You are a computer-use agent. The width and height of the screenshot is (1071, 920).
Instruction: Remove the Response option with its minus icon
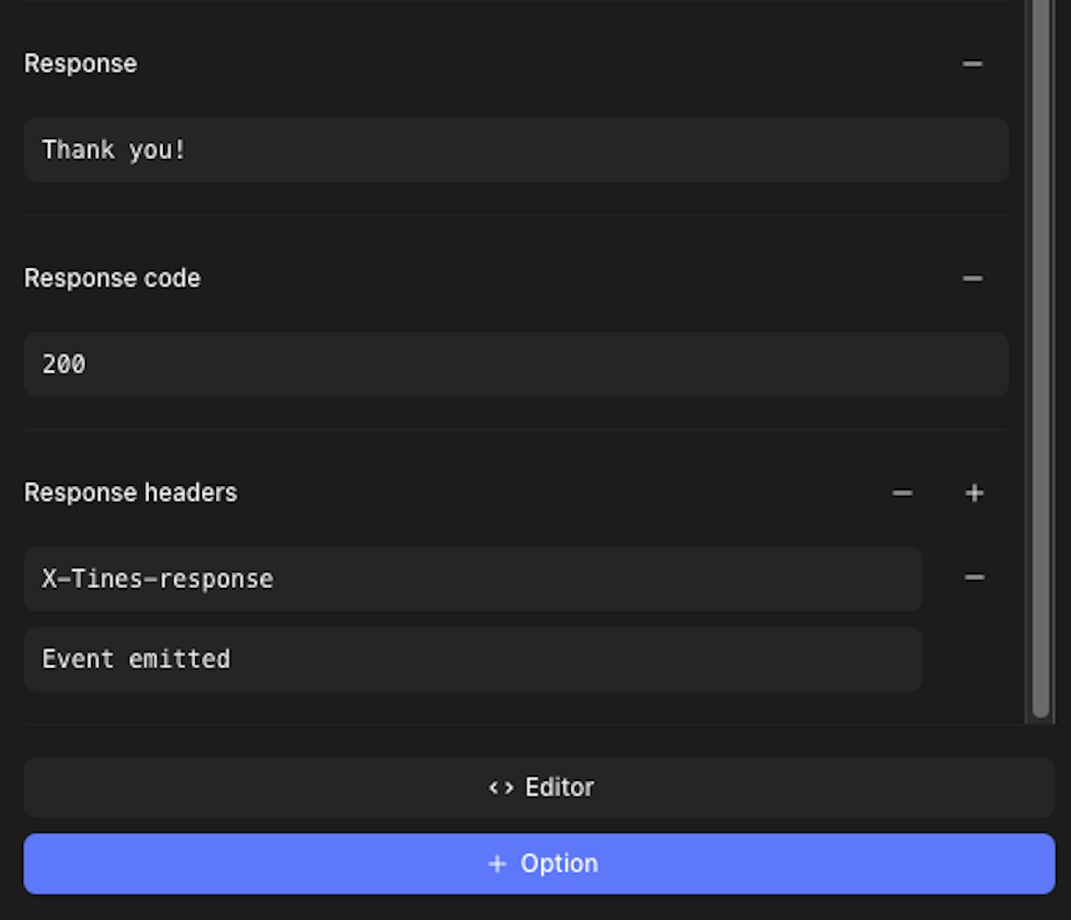click(972, 64)
